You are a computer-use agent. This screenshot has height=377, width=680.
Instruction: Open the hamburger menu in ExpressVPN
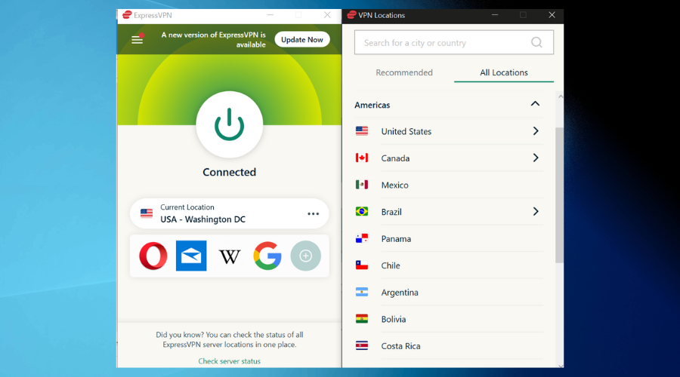[x=137, y=39]
